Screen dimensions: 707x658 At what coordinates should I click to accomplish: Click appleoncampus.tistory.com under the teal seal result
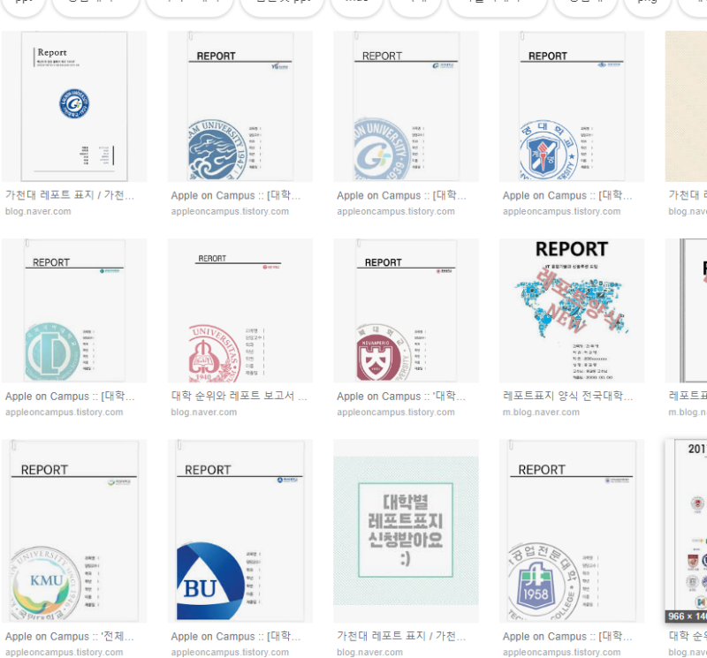[64, 412]
